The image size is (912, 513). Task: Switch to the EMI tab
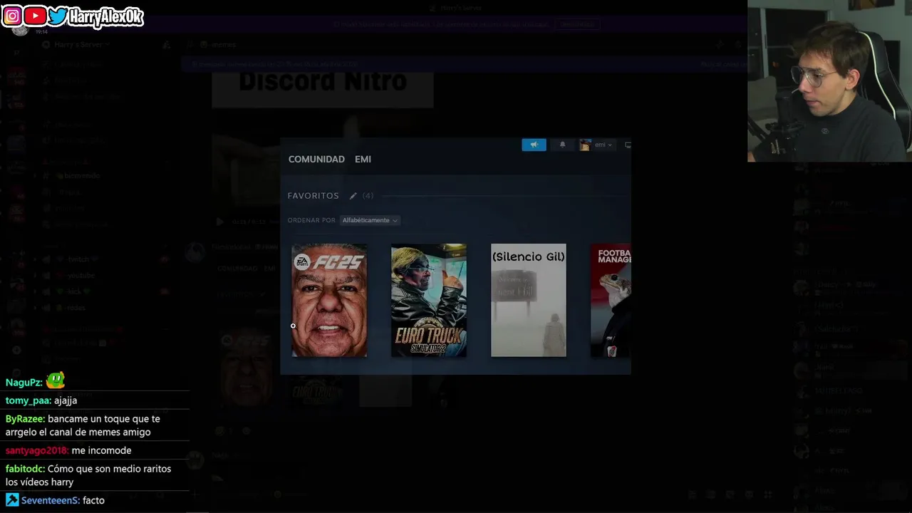point(363,159)
